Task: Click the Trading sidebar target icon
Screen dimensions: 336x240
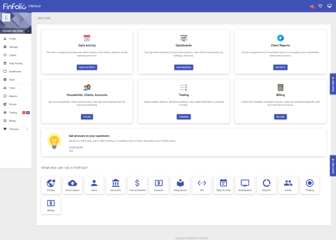Action: [5, 112]
